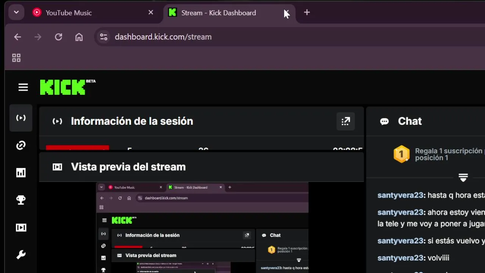Click the Vista previa del stream heading
485x273 pixels.
[128, 167]
